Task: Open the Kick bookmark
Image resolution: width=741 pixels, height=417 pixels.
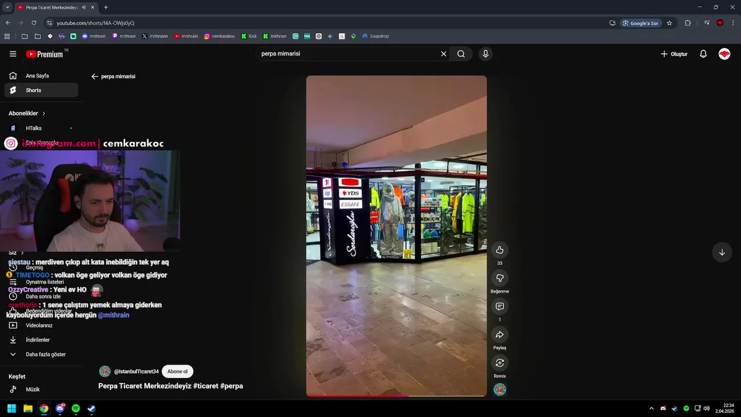Action: point(249,36)
